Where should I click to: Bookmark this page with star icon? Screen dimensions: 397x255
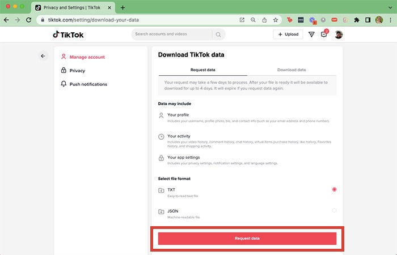point(276,20)
